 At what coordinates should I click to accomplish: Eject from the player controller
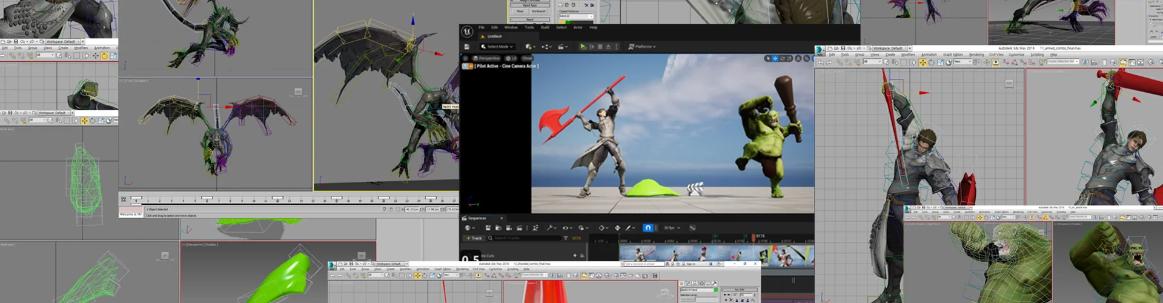click(608, 47)
